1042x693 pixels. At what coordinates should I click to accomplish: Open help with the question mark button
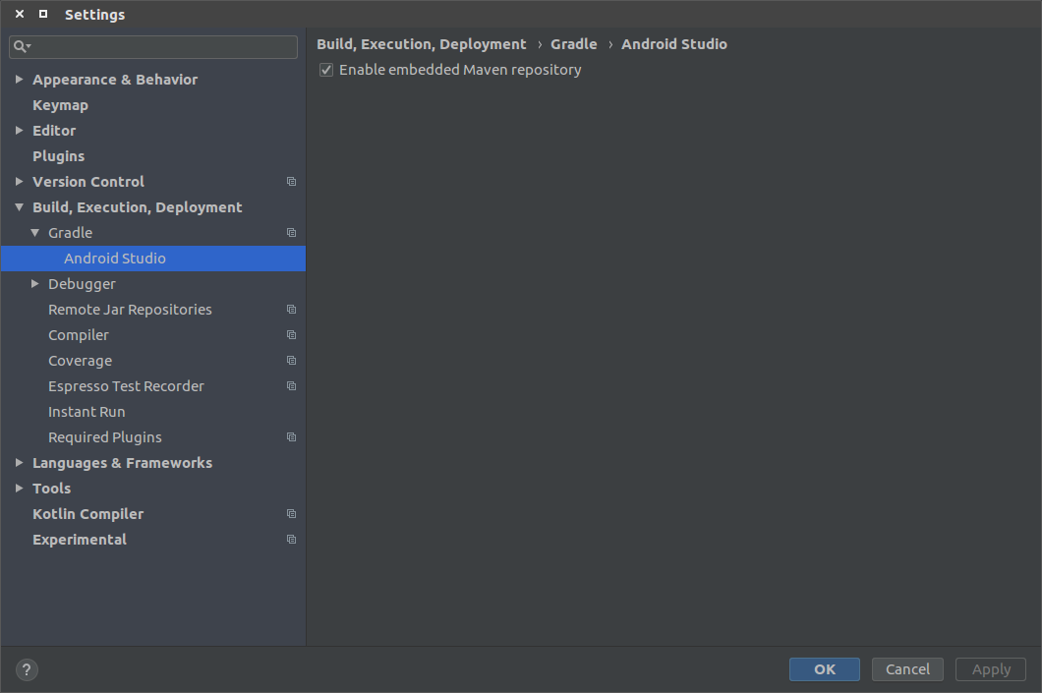coord(27,669)
